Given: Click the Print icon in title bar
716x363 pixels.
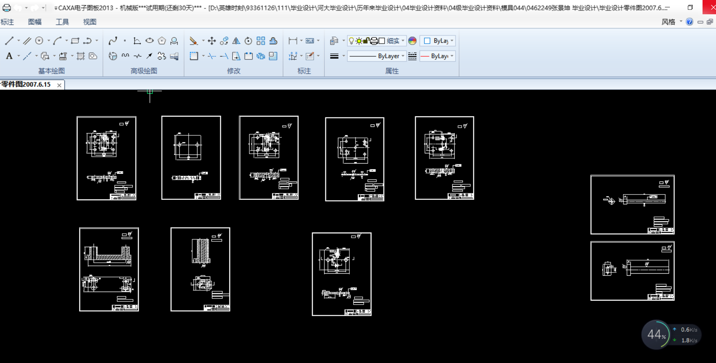Looking at the screenshot, I should 7,8.
